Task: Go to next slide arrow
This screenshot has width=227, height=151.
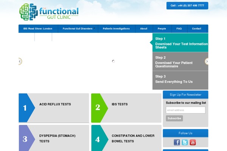Action: point(207,61)
